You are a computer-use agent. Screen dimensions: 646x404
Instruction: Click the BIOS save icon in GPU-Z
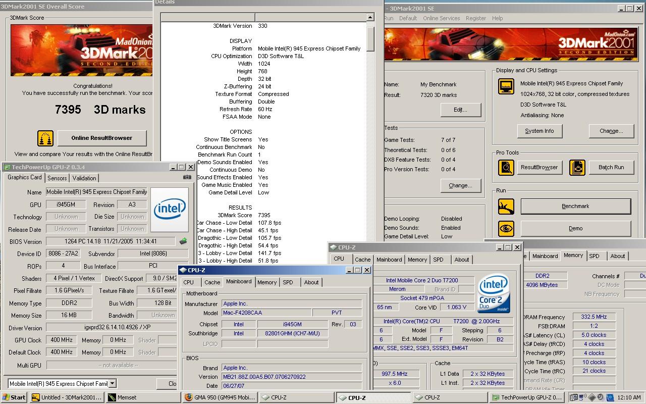click(183, 241)
